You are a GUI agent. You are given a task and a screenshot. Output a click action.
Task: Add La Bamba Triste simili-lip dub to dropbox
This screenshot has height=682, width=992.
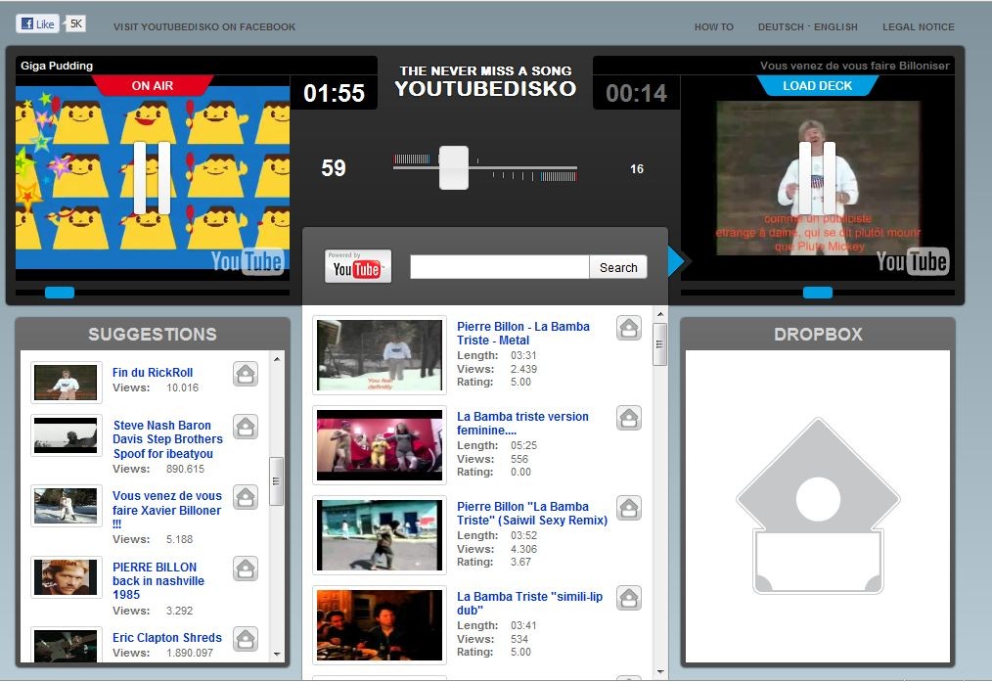[629, 598]
